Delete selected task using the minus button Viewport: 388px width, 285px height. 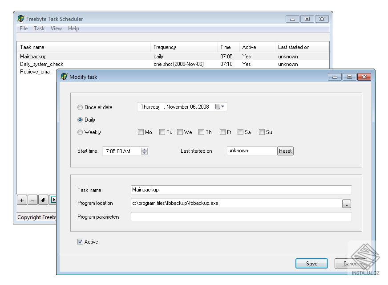coord(32,199)
